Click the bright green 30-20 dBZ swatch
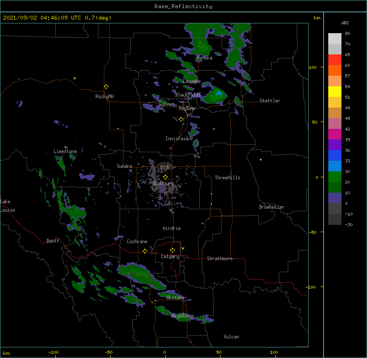 (335, 177)
